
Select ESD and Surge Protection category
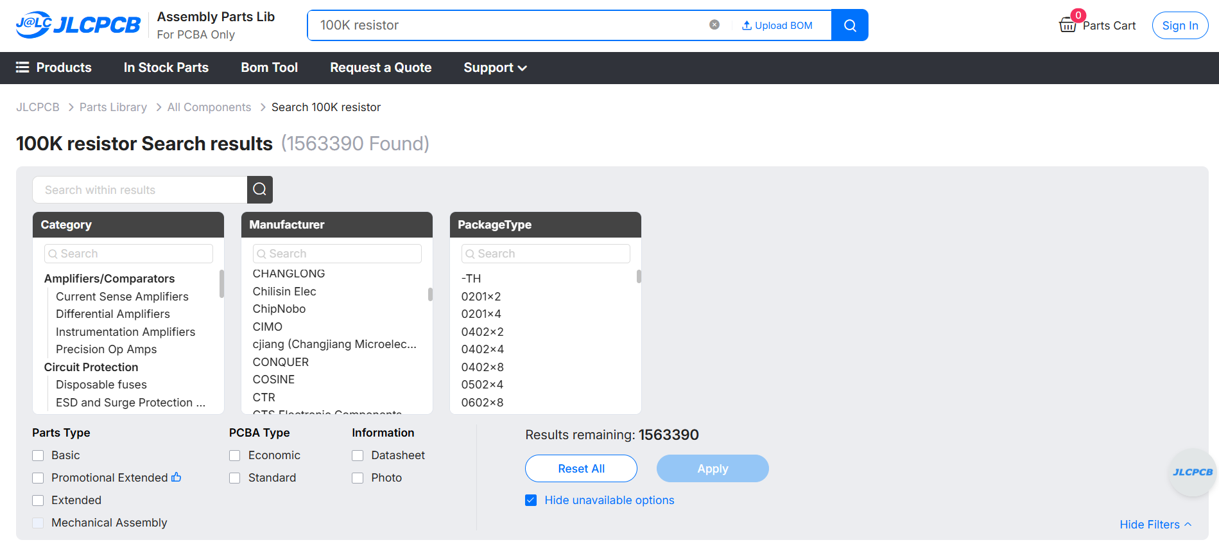pos(130,403)
